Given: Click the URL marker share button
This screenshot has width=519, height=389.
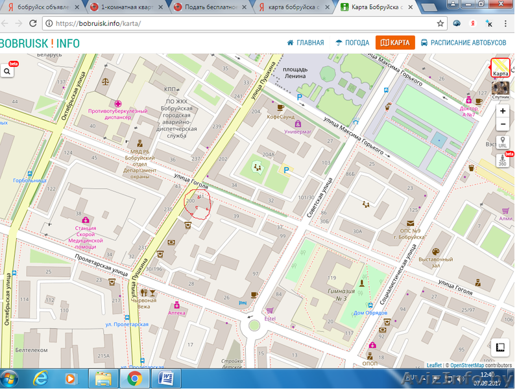Looking at the screenshot, I should [503, 142].
